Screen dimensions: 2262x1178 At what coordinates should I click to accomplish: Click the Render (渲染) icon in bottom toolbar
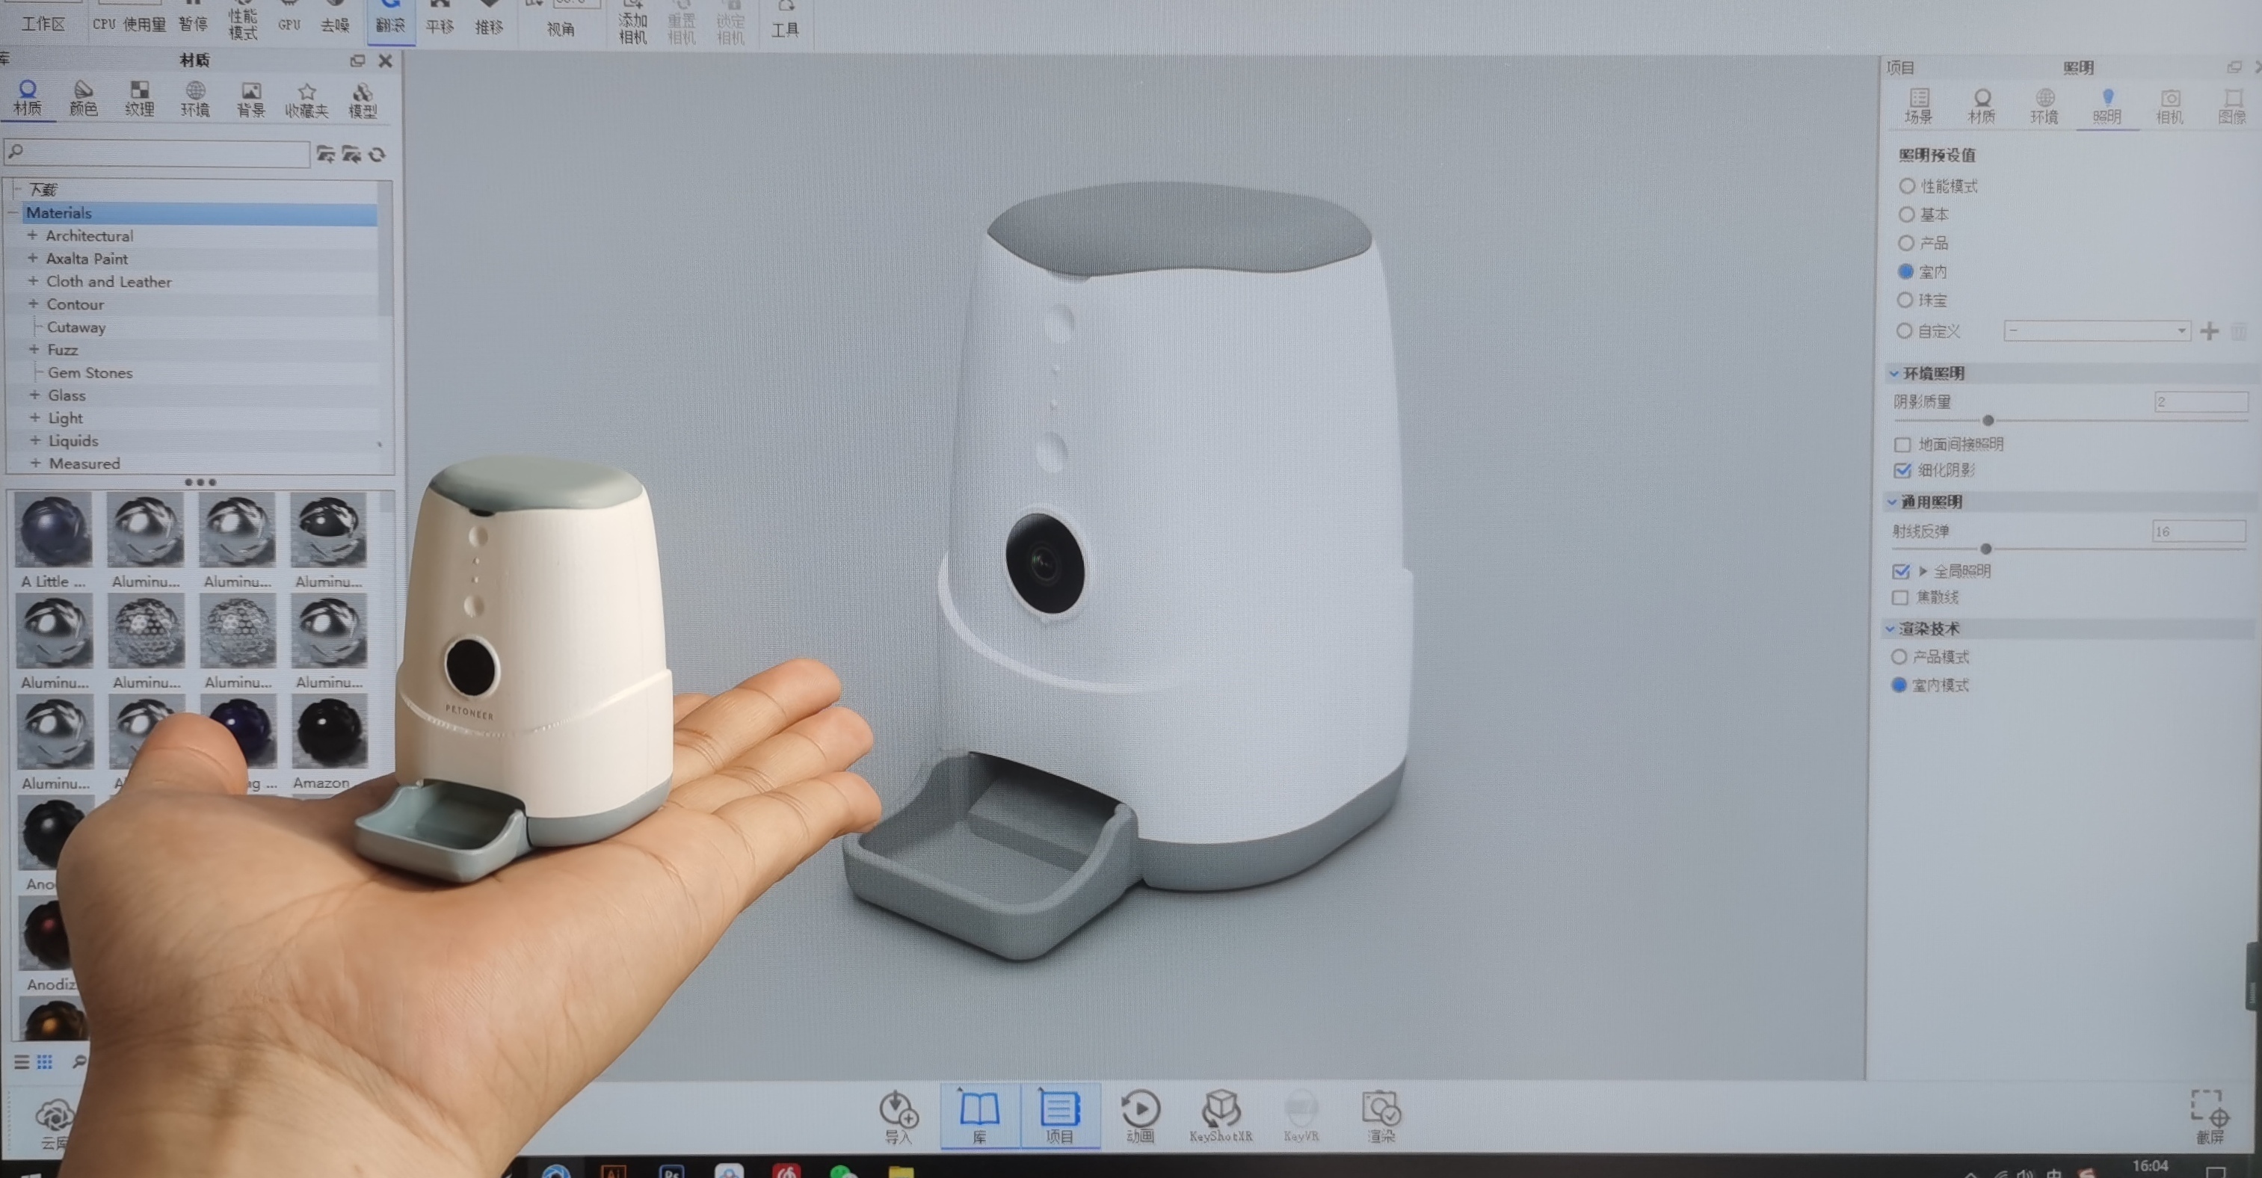(1381, 1112)
